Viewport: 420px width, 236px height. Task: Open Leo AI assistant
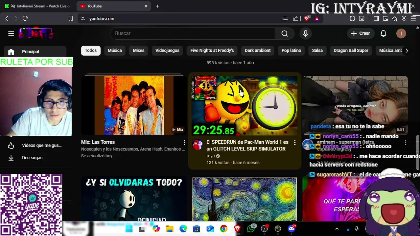click(395, 19)
